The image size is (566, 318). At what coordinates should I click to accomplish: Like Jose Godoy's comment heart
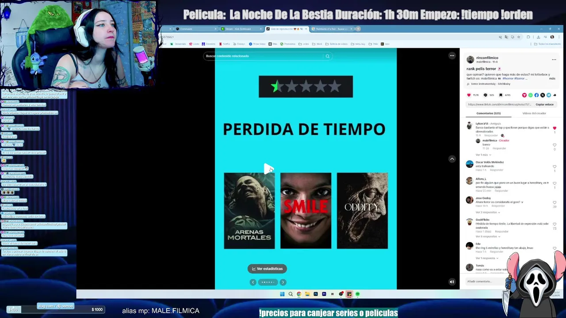(555, 203)
